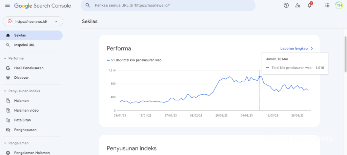
Task: Select Sekilas in the sidebar
Action: [x=20, y=35]
